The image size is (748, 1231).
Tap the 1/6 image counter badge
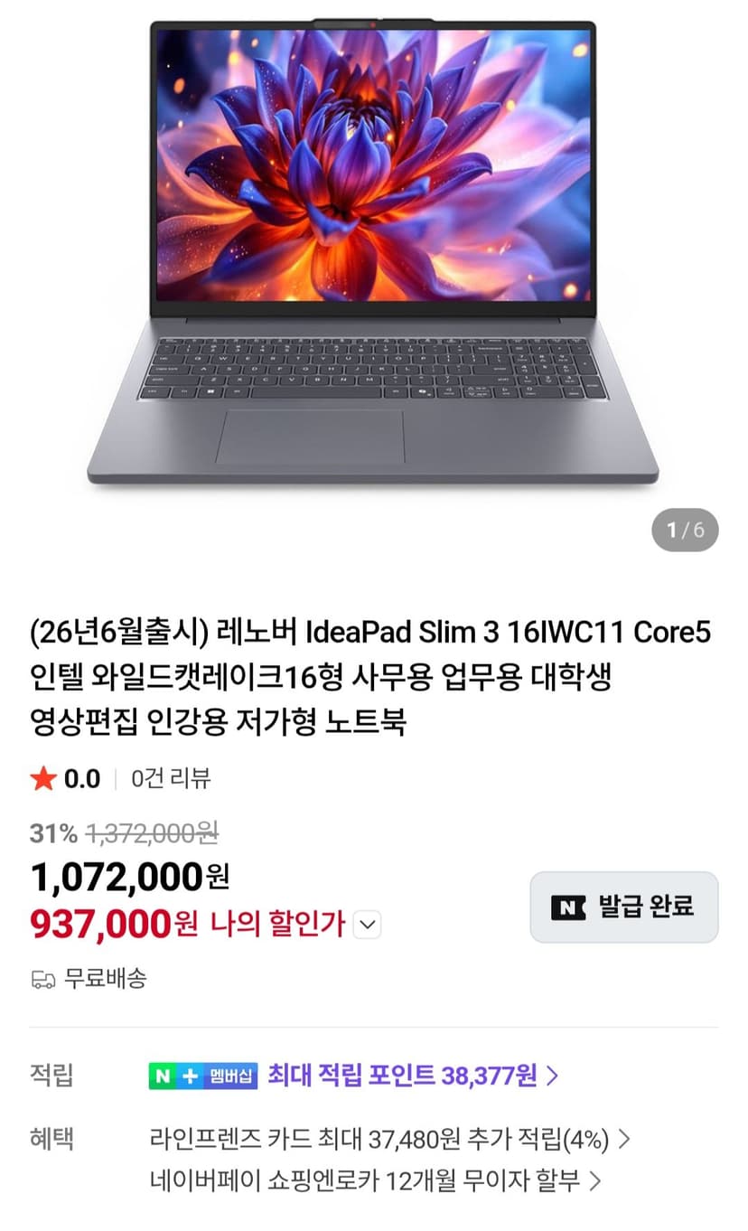coord(685,531)
